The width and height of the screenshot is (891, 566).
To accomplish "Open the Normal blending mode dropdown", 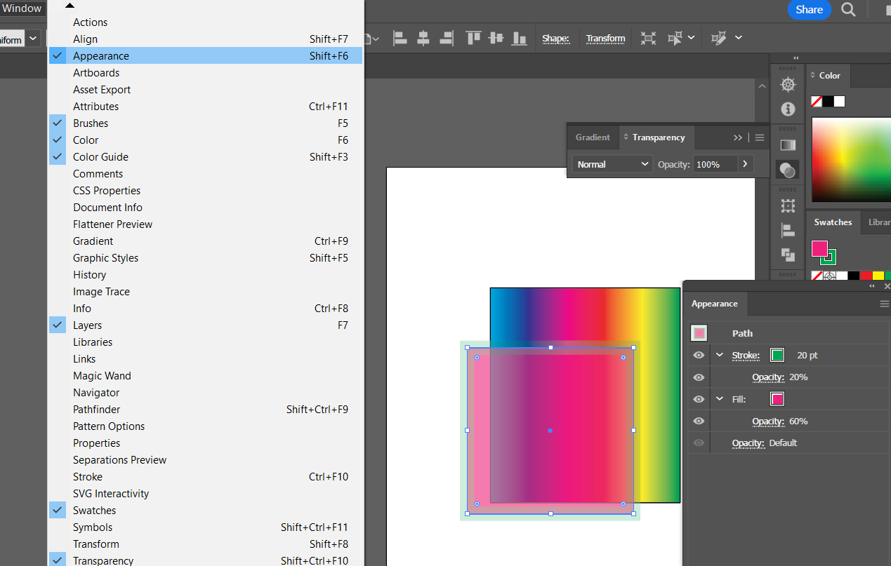I will click(613, 164).
